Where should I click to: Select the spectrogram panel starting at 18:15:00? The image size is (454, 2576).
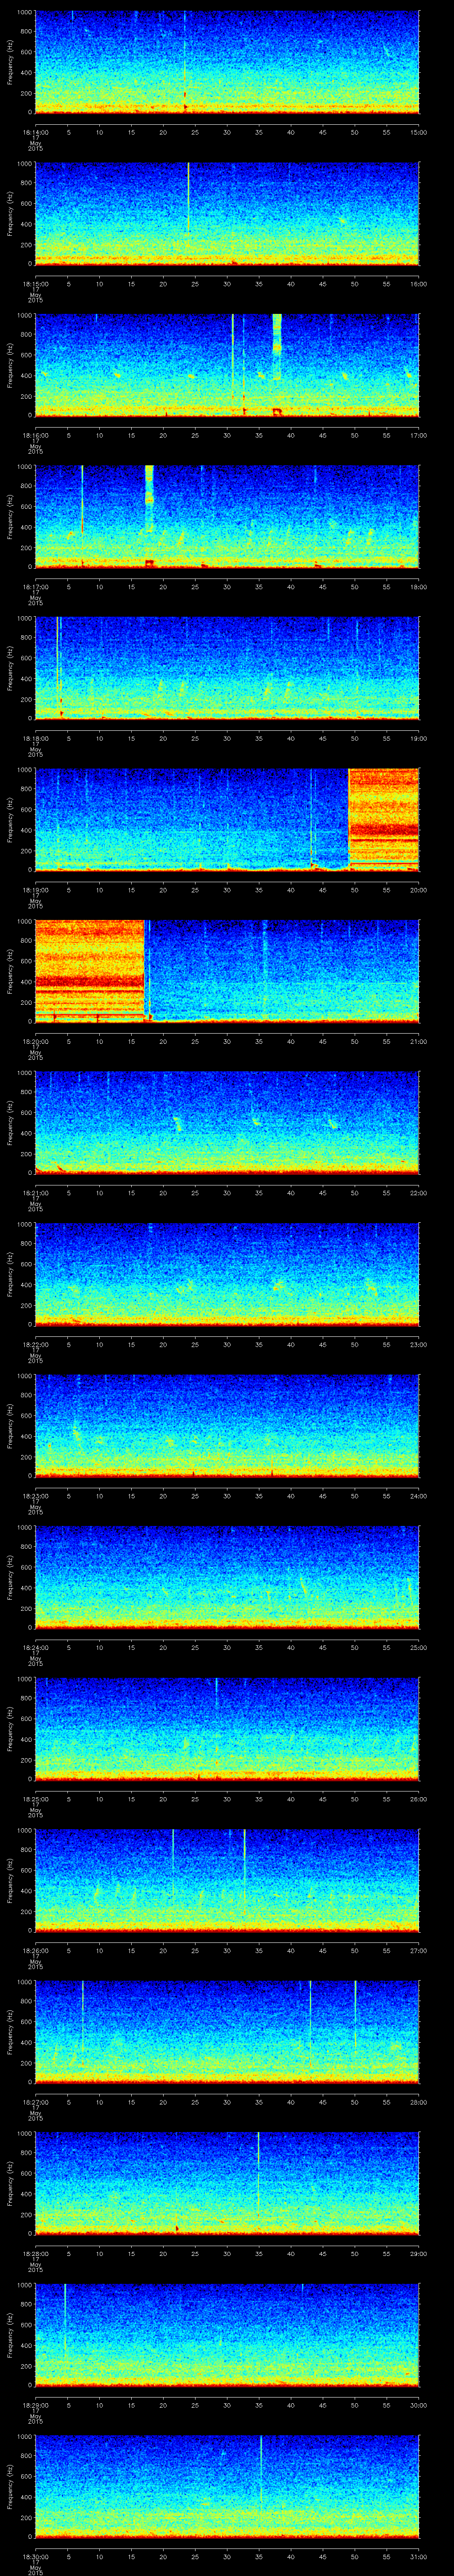point(227,214)
